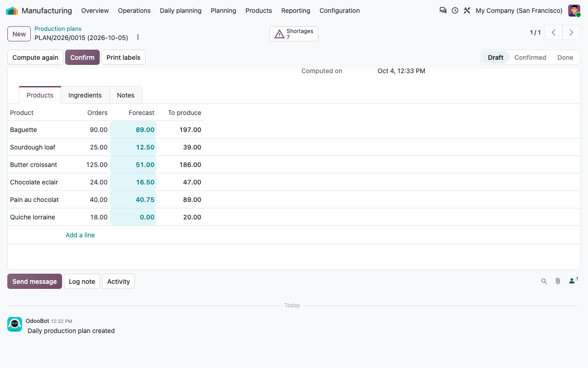Set status to Confirmed in statusbar
Image resolution: width=588 pixels, height=368 pixels.
tap(530, 57)
